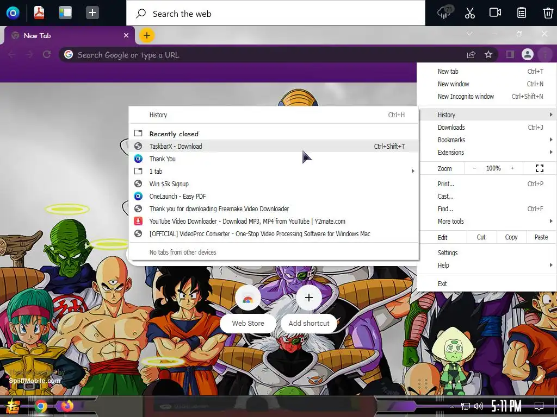Reopen TaskbarX - Download closed tab
This screenshot has width=557, height=417.
pyautogui.click(x=274, y=146)
